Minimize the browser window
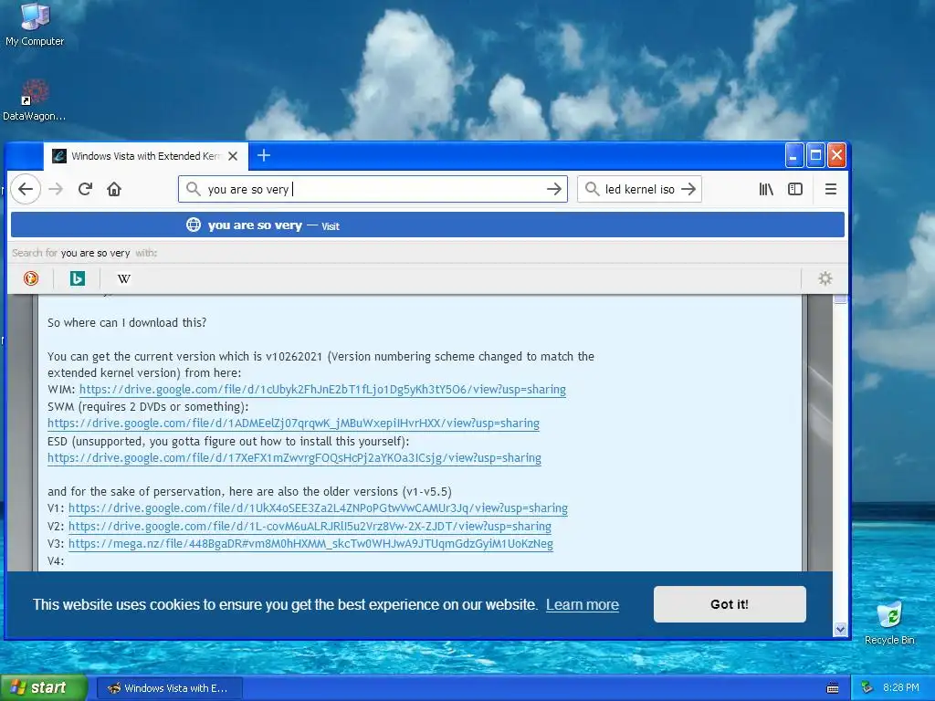This screenshot has width=935, height=701. pyautogui.click(x=793, y=155)
